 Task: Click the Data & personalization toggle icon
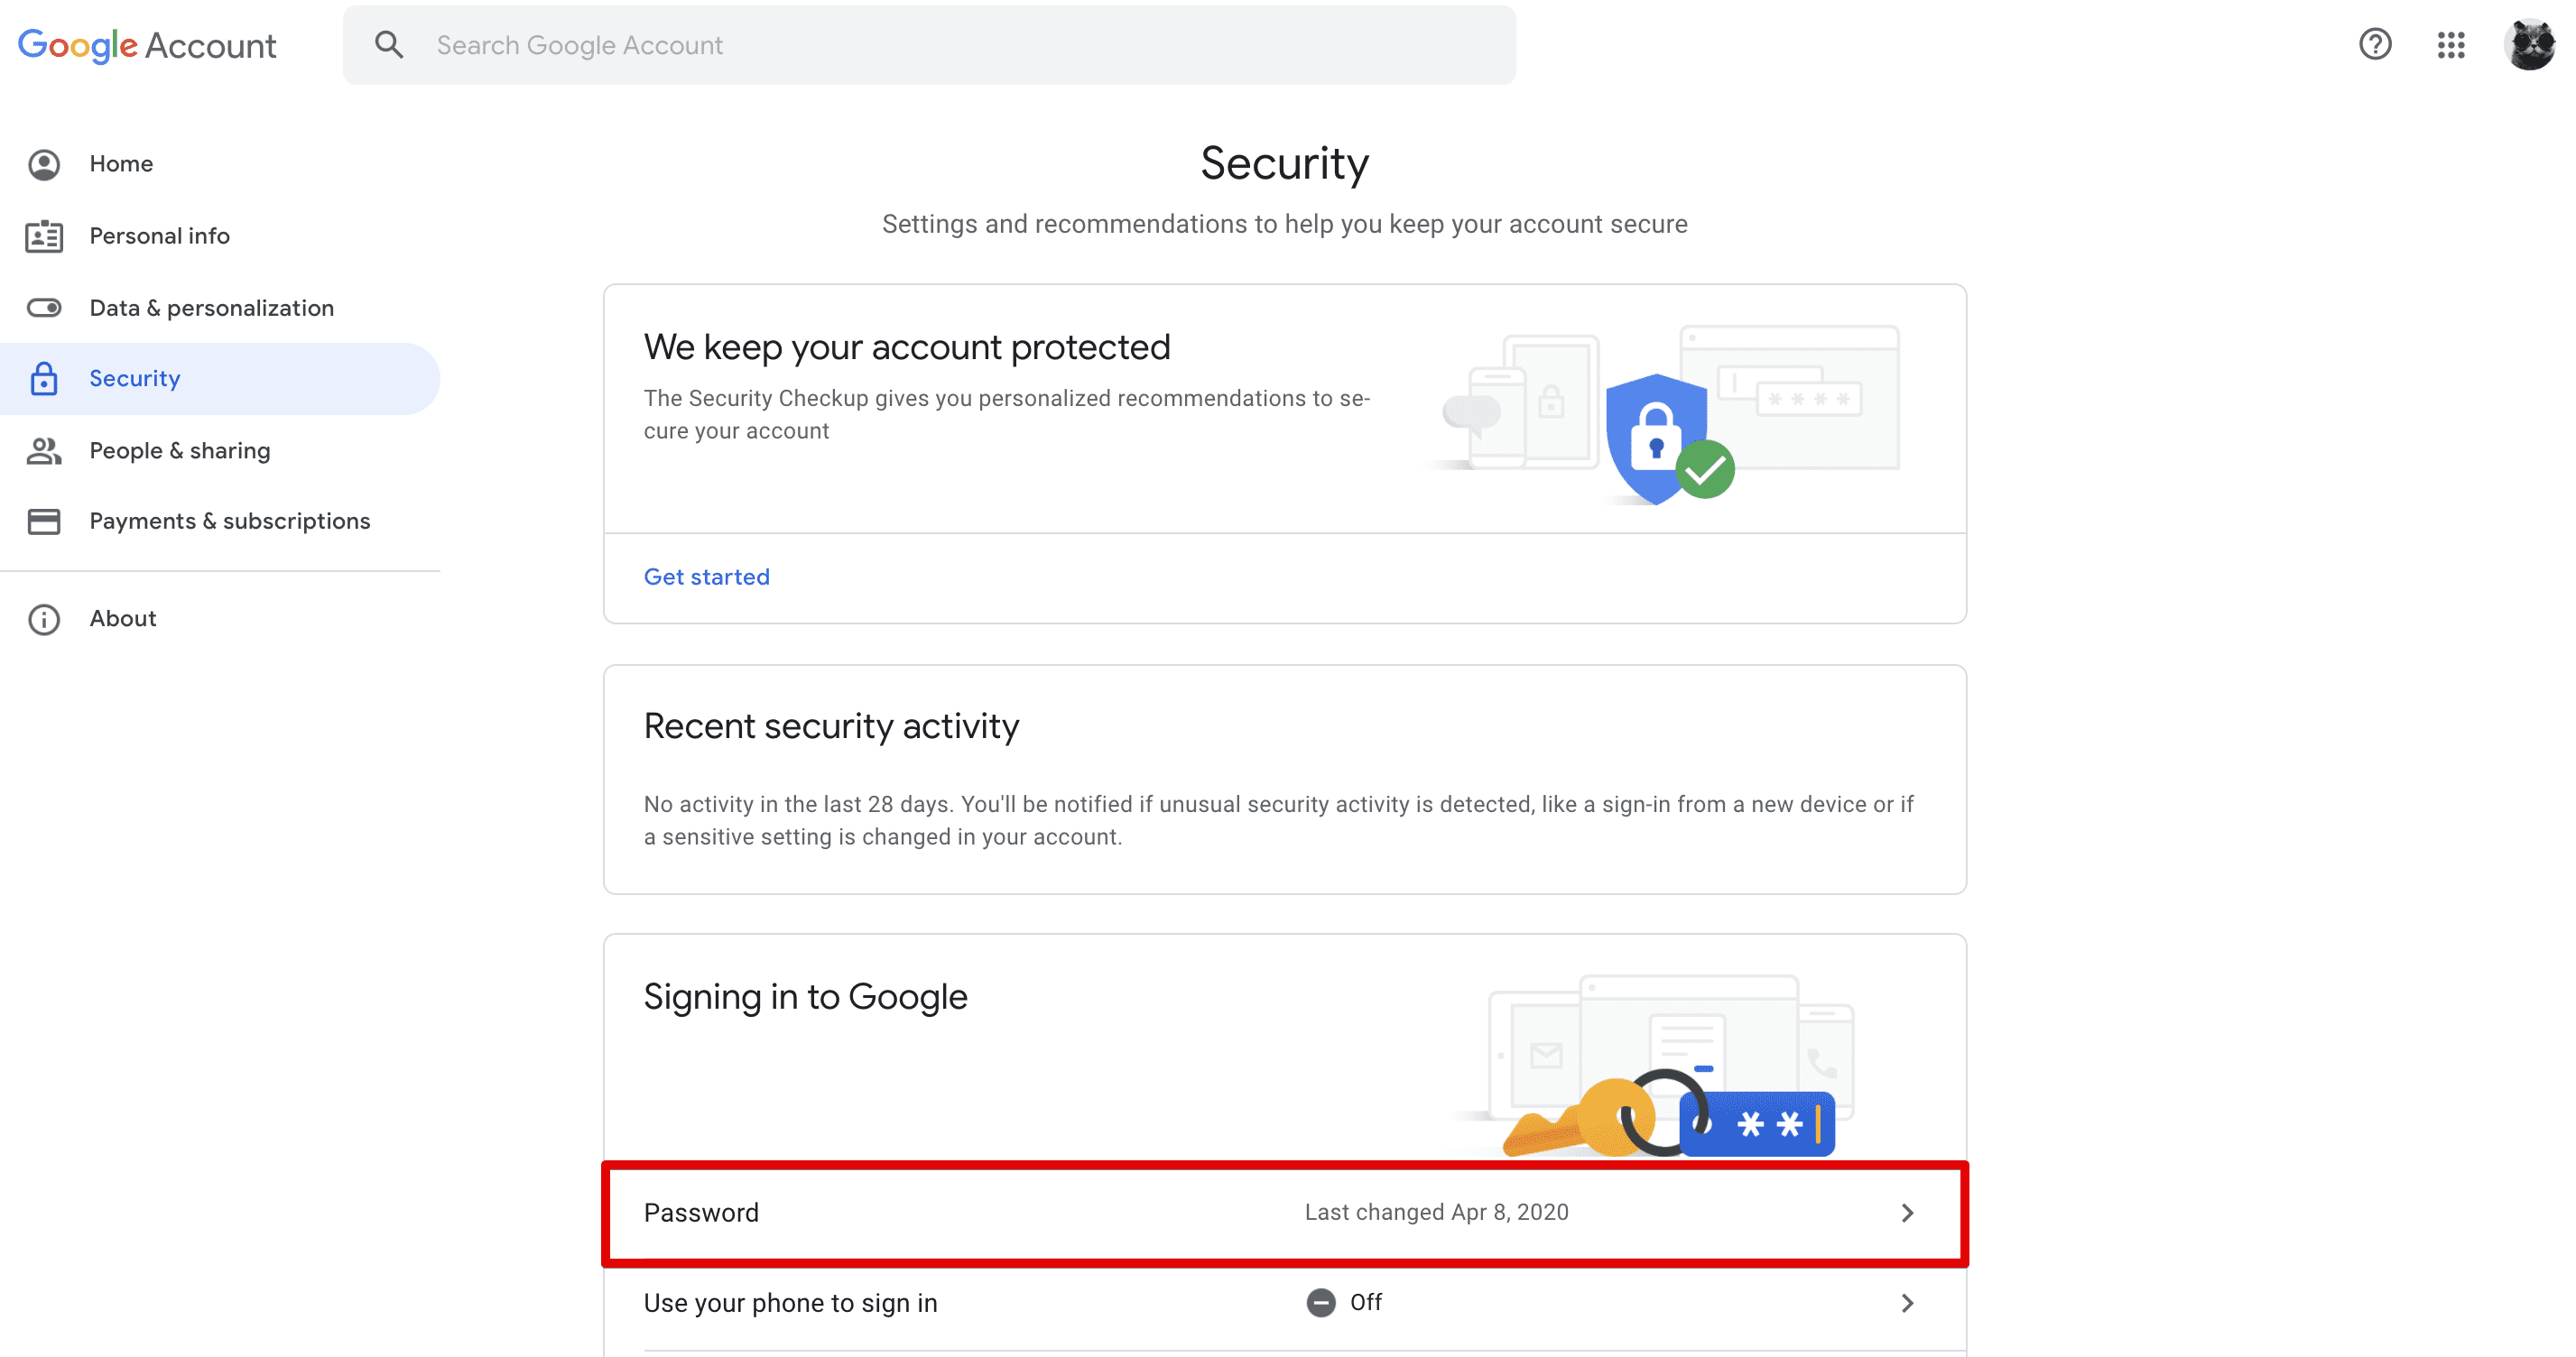point(44,307)
